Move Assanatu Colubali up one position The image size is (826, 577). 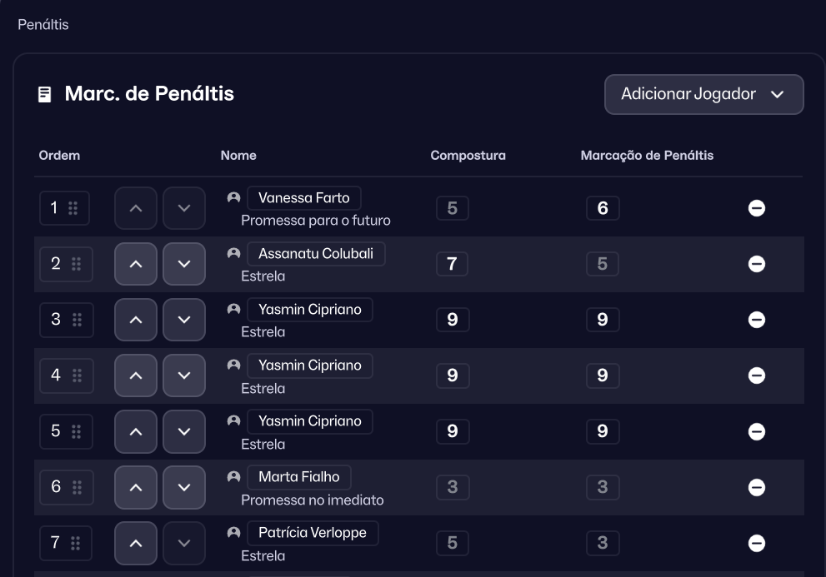tap(136, 264)
